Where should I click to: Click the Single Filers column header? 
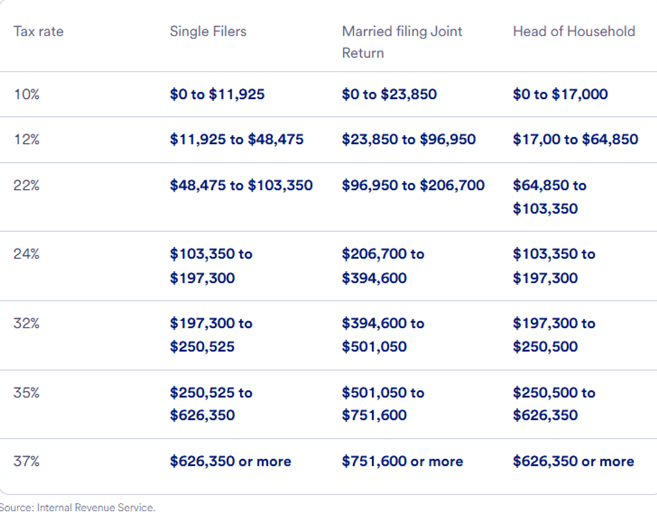[208, 31]
